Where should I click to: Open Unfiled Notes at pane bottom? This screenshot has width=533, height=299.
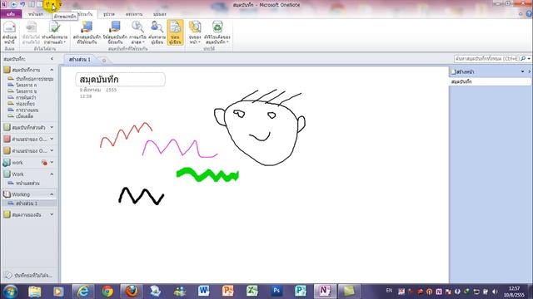(29, 275)
